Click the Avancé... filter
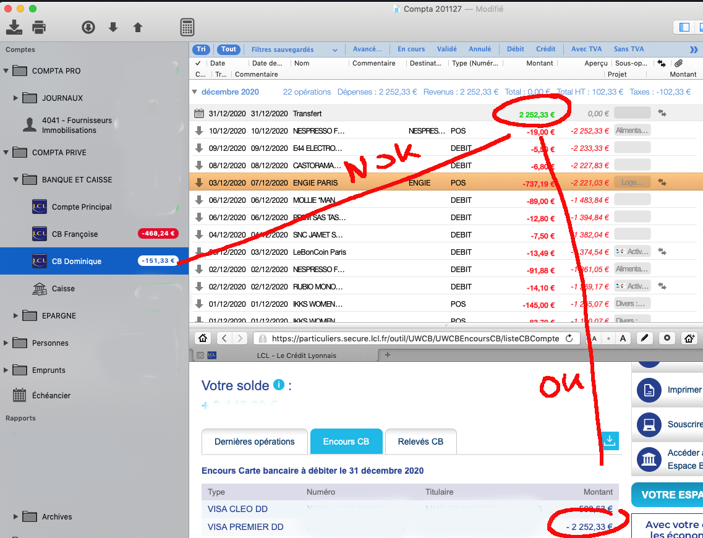 click(x=367, y=49)
